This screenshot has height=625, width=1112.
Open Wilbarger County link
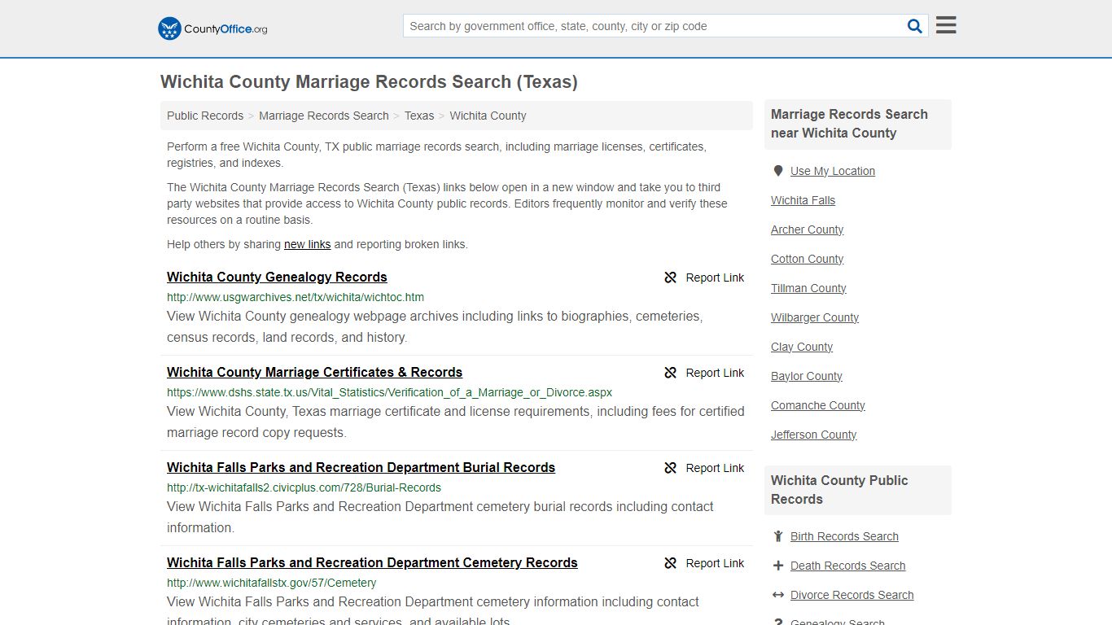(815, 317)
